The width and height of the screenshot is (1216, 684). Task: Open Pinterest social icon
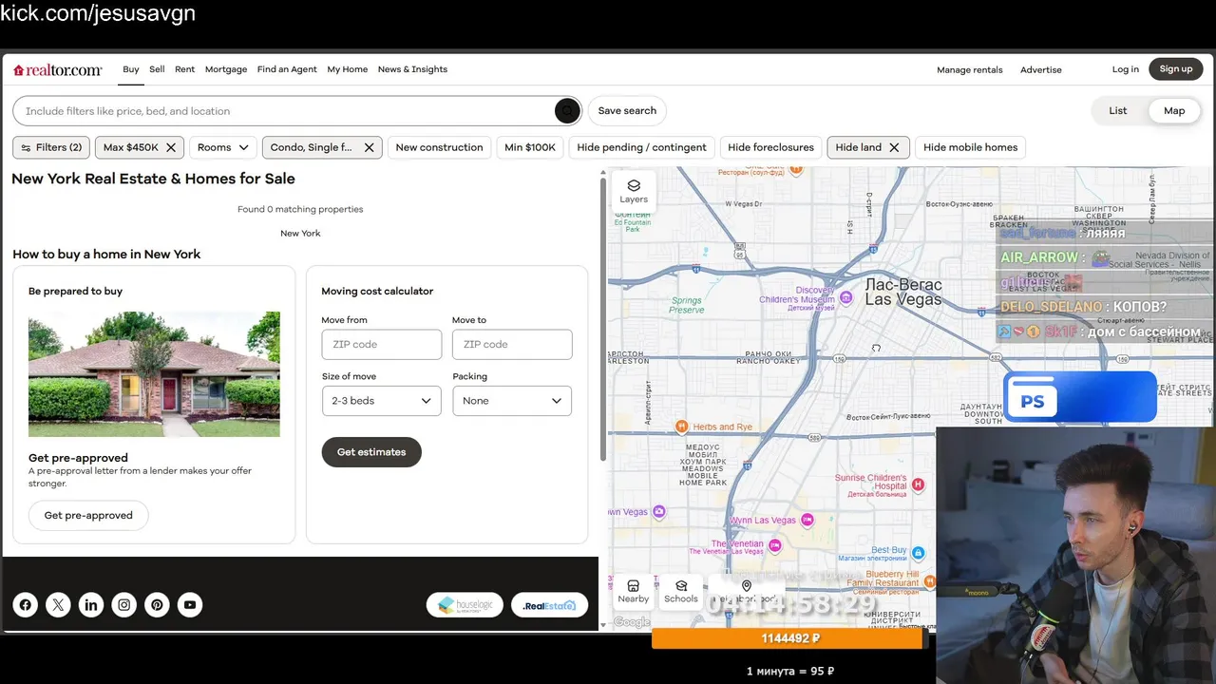click(x=158, y=605)
